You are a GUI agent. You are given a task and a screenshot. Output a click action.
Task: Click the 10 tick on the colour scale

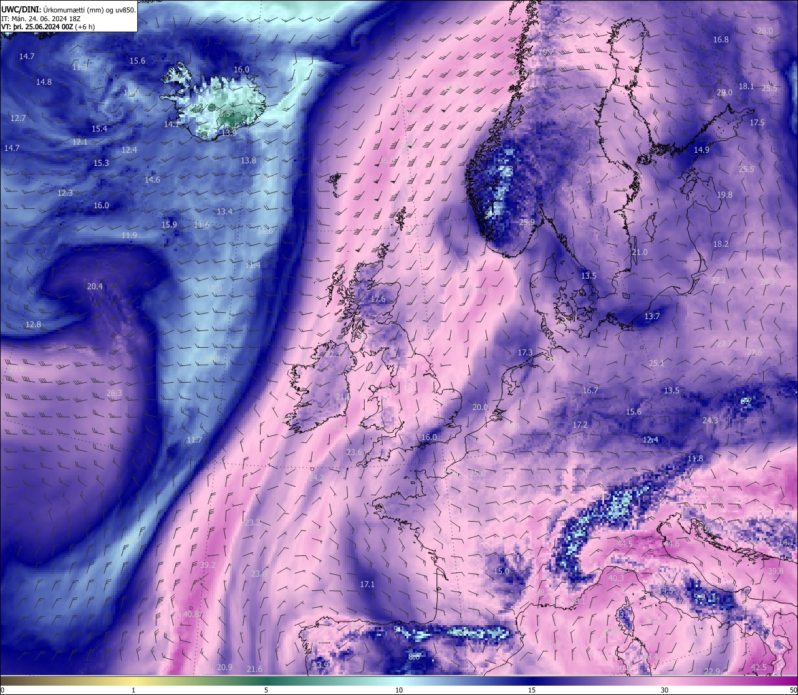399,690
